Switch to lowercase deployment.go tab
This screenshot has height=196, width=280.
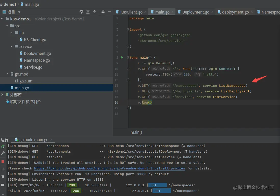[235, 12]
